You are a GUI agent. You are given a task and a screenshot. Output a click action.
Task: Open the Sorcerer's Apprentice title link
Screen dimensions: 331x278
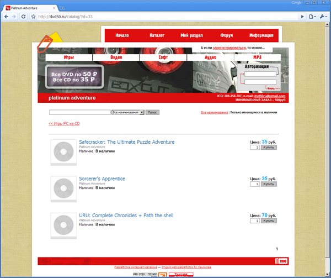pyautogui.click(x=102, y=179)
